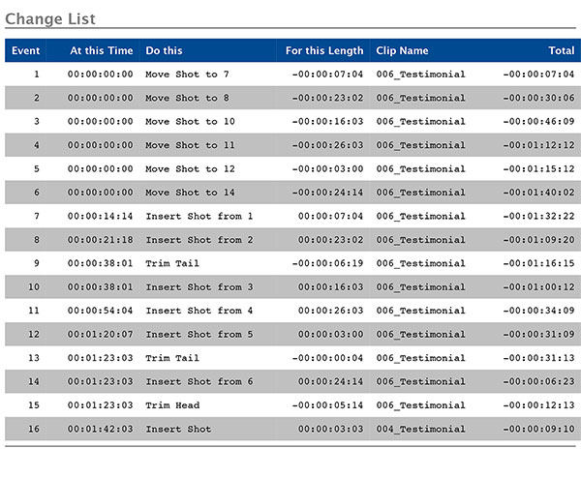Click 'Trim Head' in event 15 row
Viewport: 581px width, 478px height.
click(x=172, y=405)
